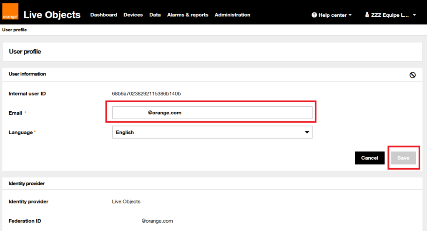Viewport: 427px width, 231px height.
Task: Click the user account person icon
Action: 367,15
